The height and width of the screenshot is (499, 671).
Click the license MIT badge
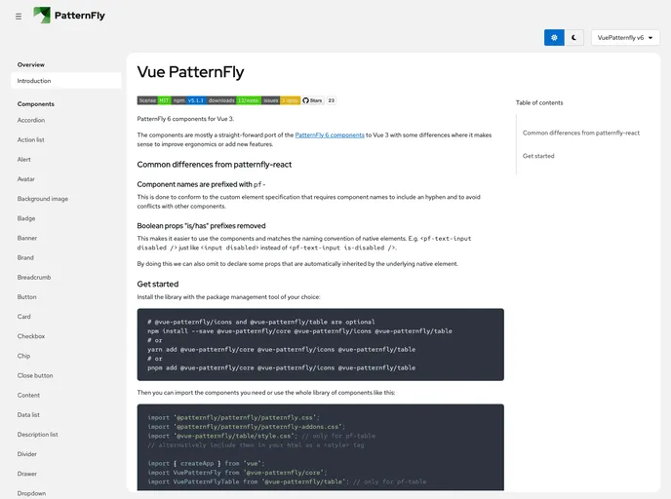pos(154,100)
